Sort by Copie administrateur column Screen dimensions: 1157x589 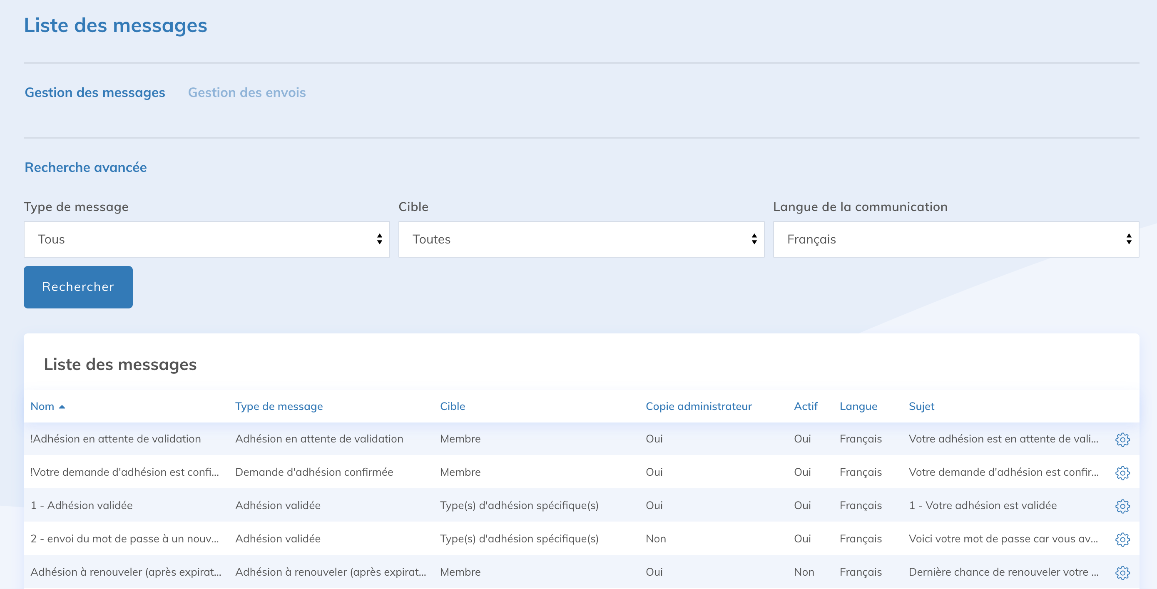tap(698, 406)
